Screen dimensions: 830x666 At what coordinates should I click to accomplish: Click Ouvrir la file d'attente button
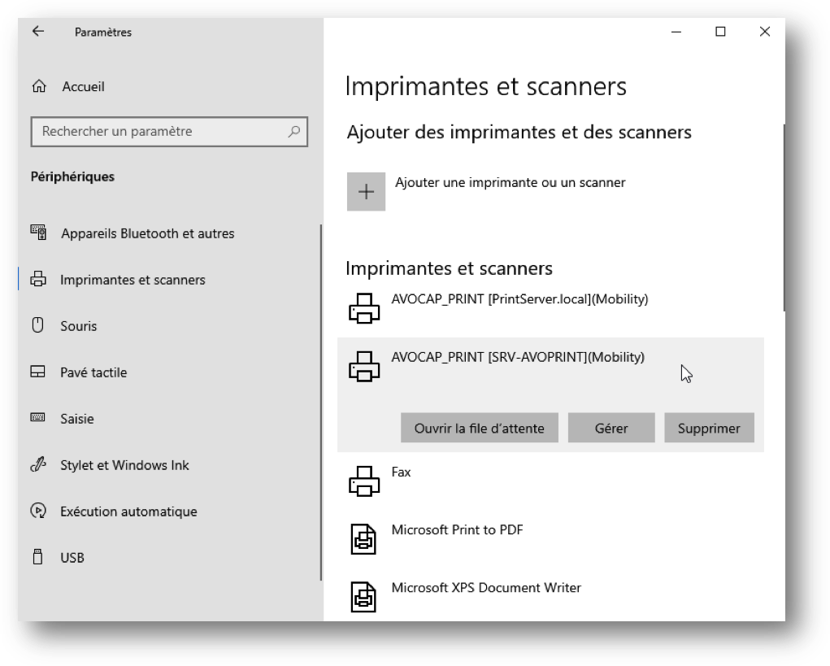479,428
